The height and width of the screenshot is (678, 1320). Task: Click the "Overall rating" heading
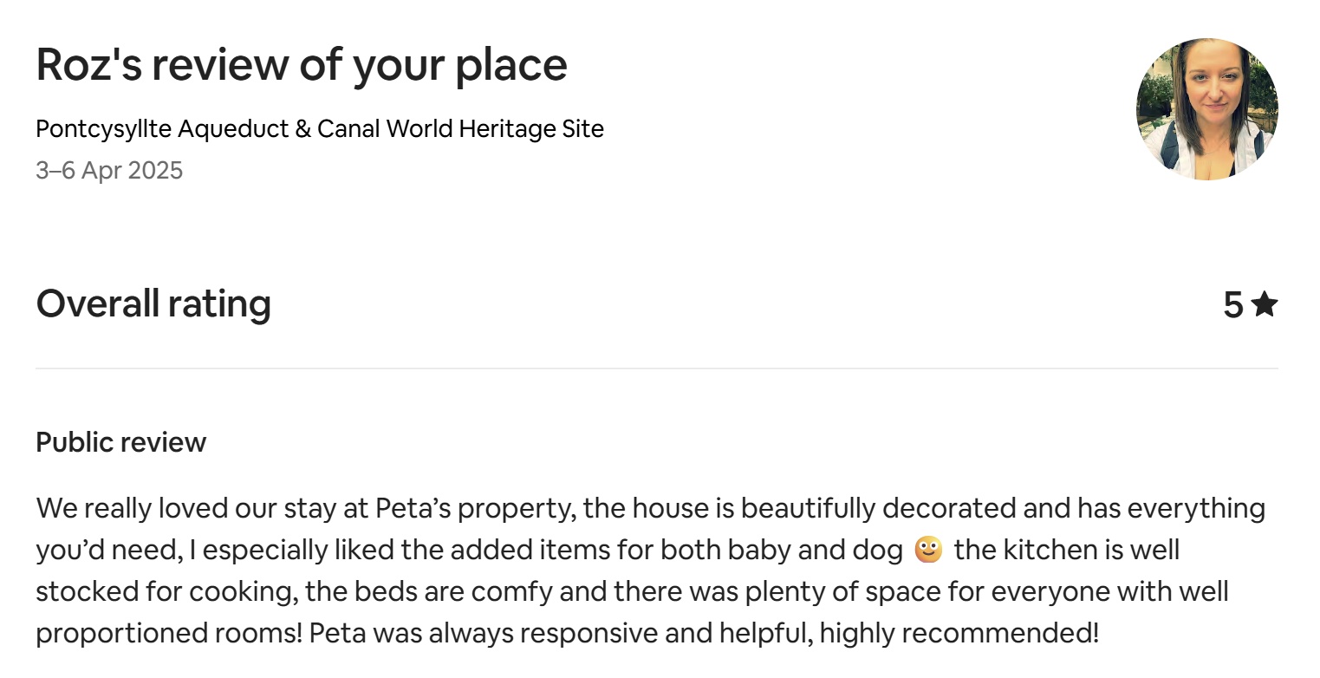pyautogui.click(x=153, y=304)
